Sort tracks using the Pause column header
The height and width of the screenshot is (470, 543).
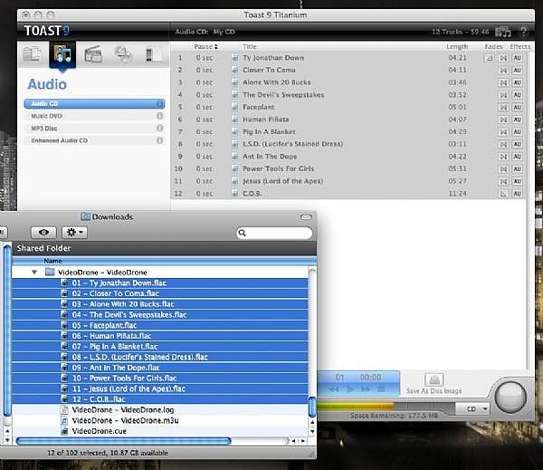click(205, 46)
